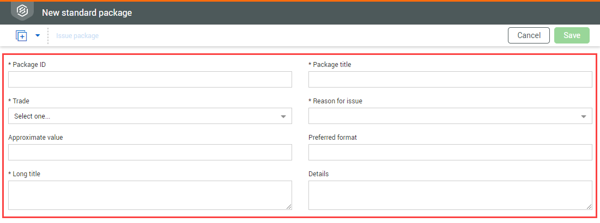This screenshot has height=223, width=600.
Task: Grab the Long title resize handle
Action: pos(289,207)
